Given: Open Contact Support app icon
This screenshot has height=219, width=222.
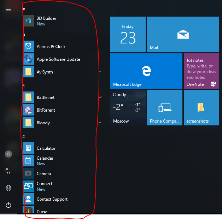Looking at the screenshot, I should (28, 199).
